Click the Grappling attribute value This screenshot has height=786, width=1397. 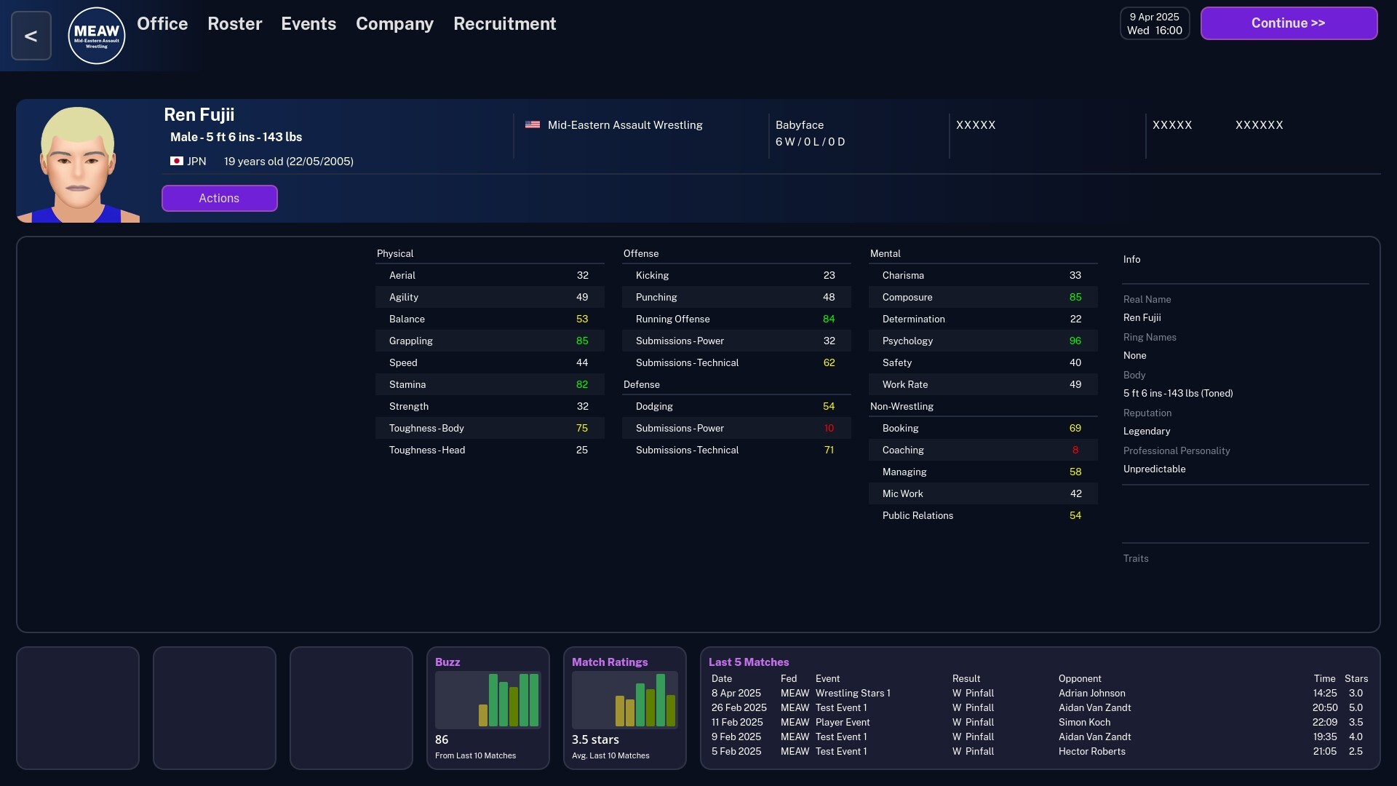coord(581,341)
